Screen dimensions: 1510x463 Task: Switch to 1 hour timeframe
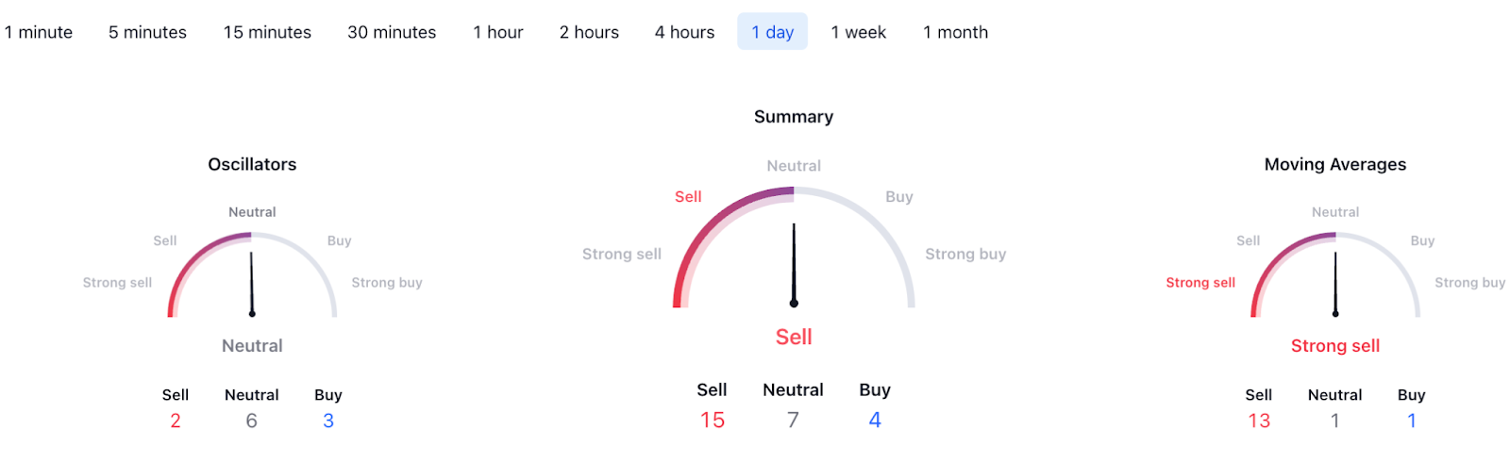click(x=498, y=32)
